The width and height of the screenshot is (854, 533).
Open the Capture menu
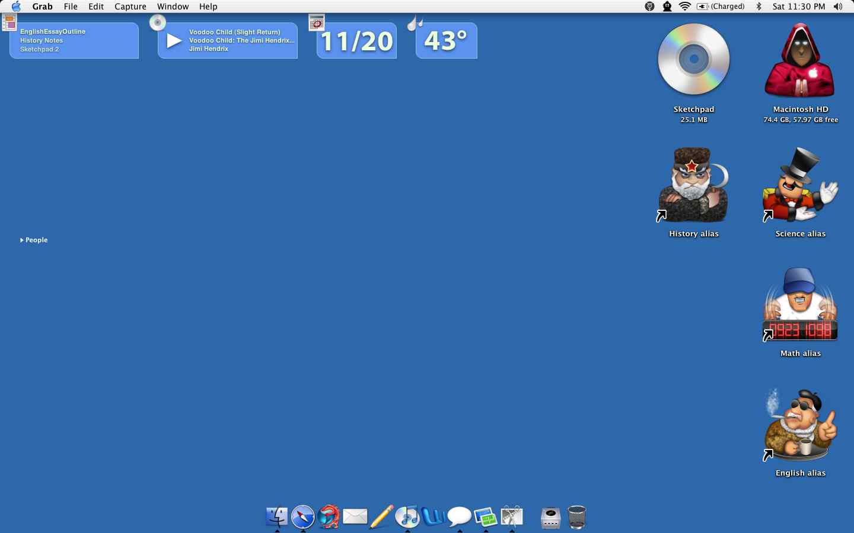(130, 7)
